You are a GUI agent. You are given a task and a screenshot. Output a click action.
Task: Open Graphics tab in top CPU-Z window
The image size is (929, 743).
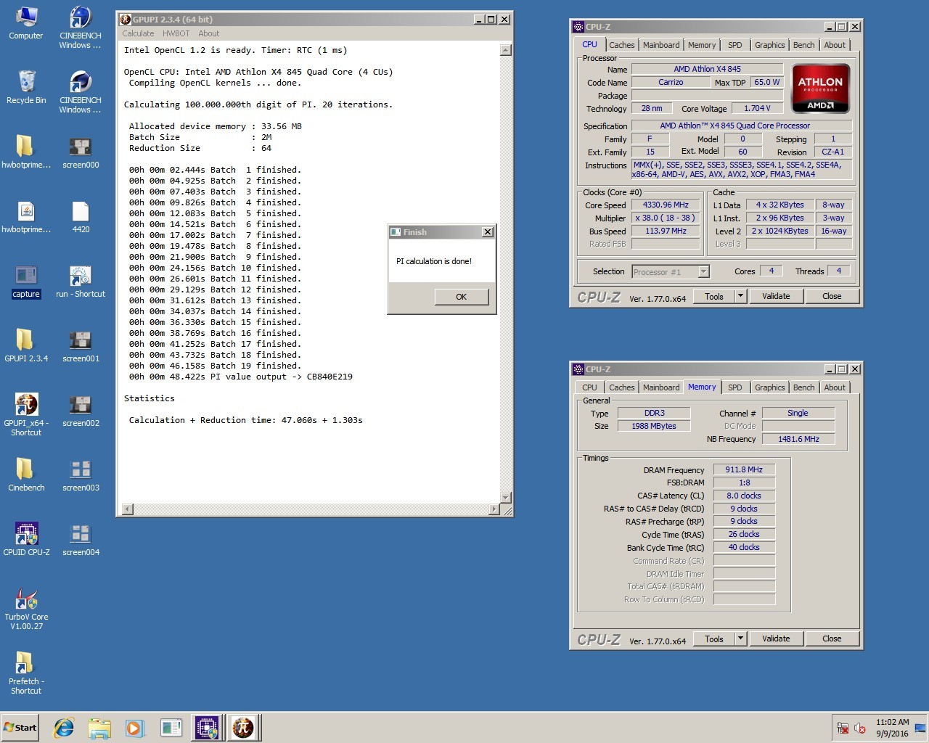[769, 45]
